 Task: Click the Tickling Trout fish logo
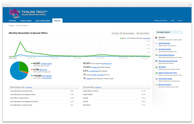point(14,13)
